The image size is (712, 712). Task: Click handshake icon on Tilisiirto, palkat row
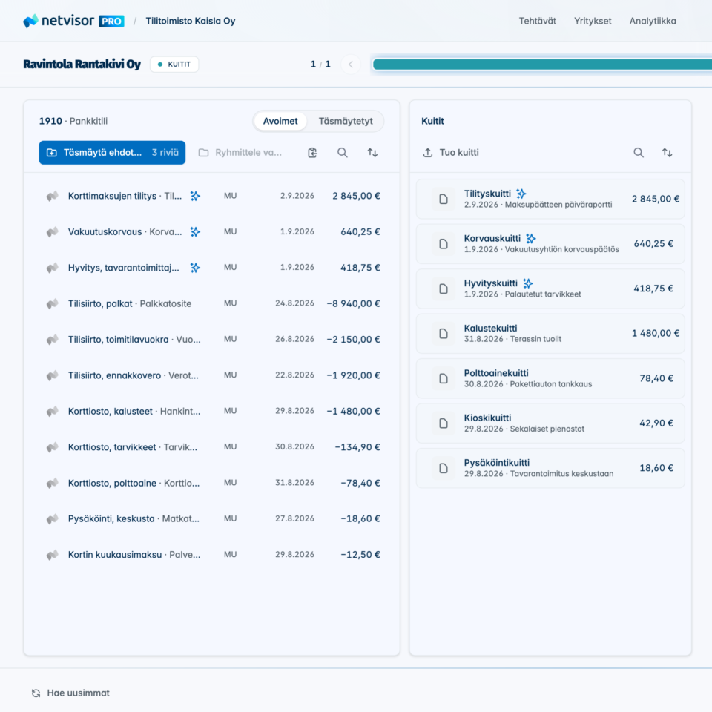(x=52, y=303)
